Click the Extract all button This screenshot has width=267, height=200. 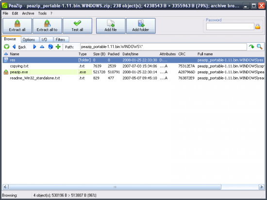(17, 26)
